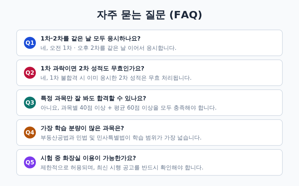Select the question '1차·2차를 같은 날 모두 응시하나요?'
Screen dimensions: 299x186
tap(91, 39)
